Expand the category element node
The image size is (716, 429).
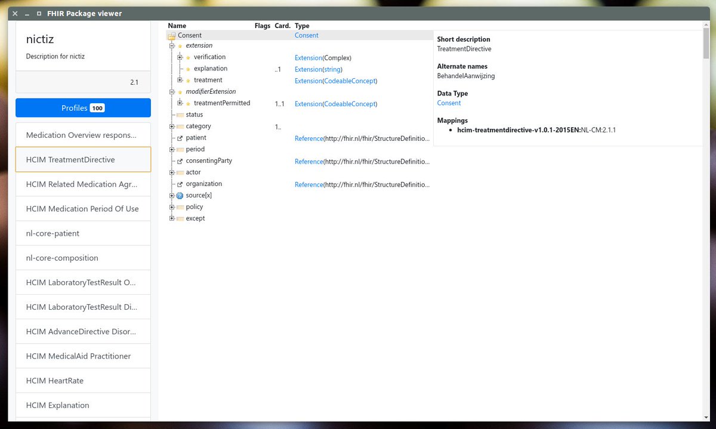pos(172,126)
